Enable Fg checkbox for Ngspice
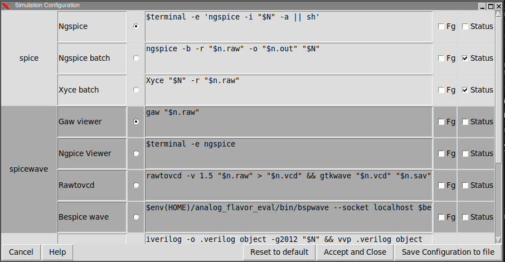505x262 pixels. click(441, 26)
